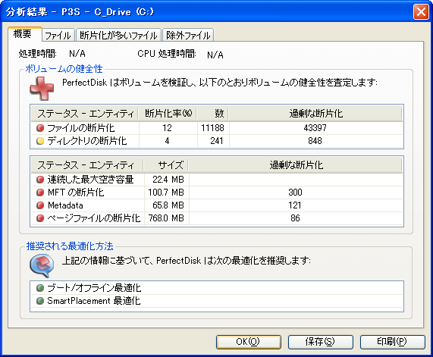This screenshot has width=433, height=357.
Task: Select the ファイルの断片化 row label
Action: coord(81,128)
